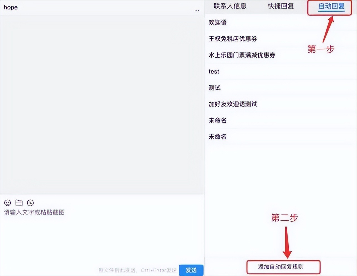Click the blue 发送 send button
The image size is (357, 276).
pos(191,270)
